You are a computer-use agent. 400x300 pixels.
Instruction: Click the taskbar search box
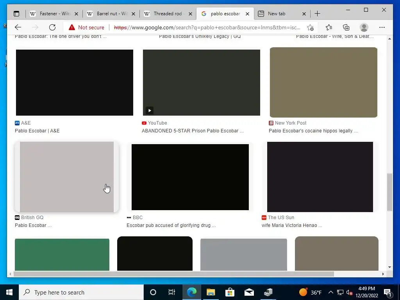(81, 292)
